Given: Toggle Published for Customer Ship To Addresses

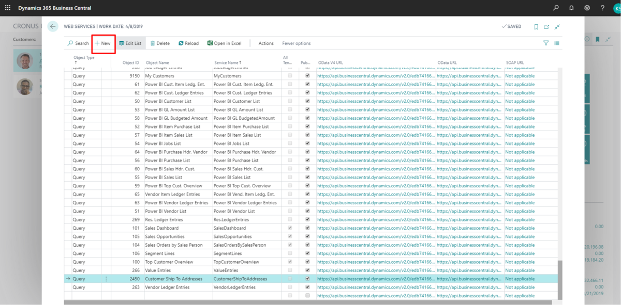Looking at the screenshot, I should click(x=307, y=279).
